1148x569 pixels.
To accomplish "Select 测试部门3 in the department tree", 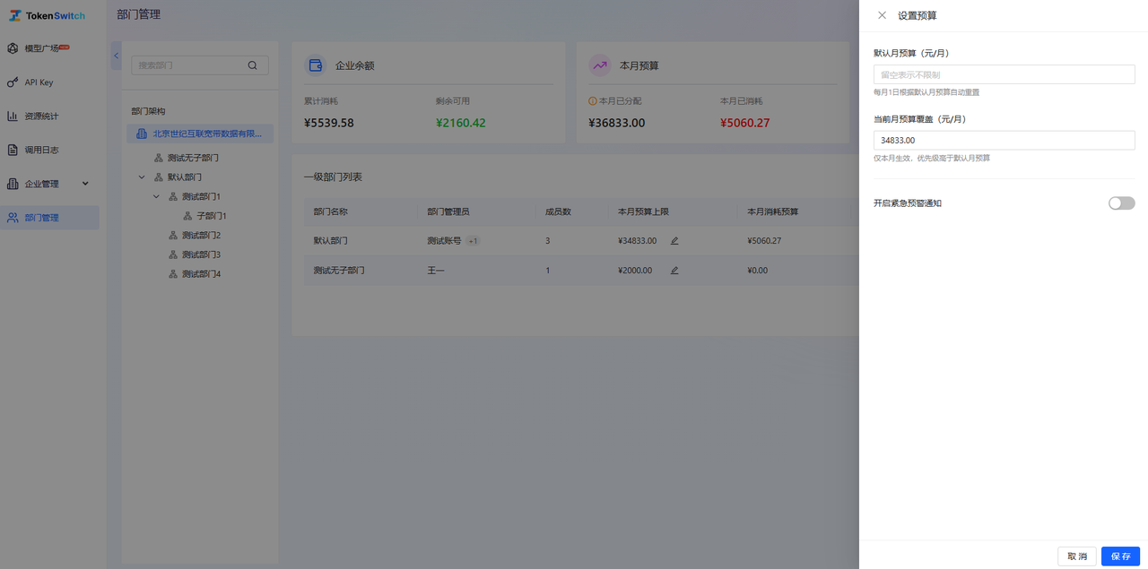I will coord(201,254).
